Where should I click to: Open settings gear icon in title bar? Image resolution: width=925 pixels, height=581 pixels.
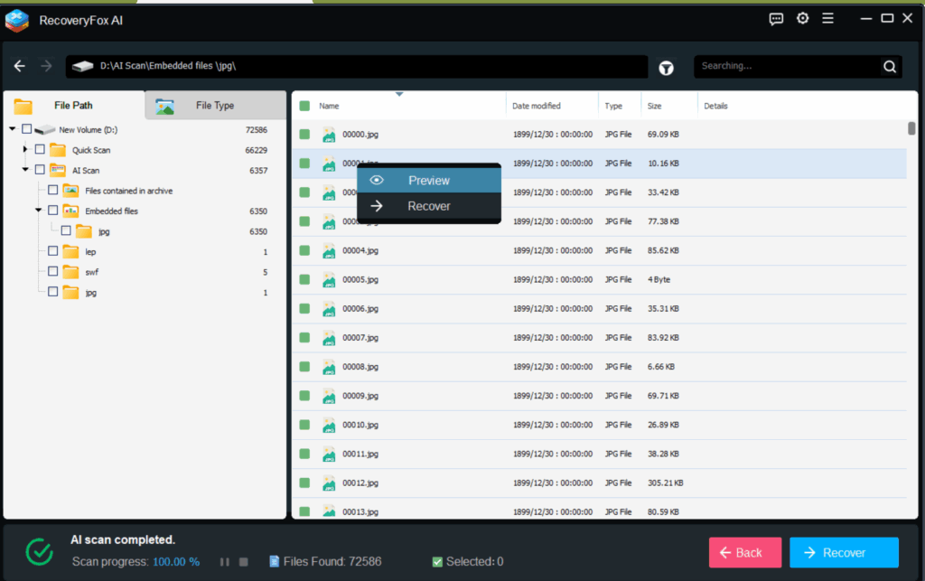(802, 19)
